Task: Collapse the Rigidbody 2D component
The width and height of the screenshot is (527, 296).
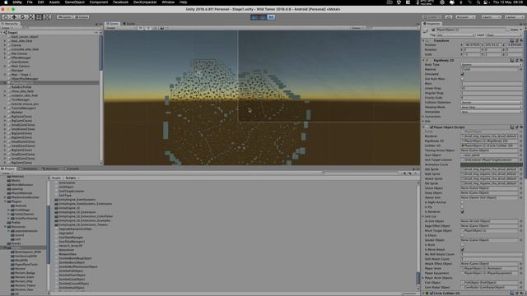Action: [423, 60]
